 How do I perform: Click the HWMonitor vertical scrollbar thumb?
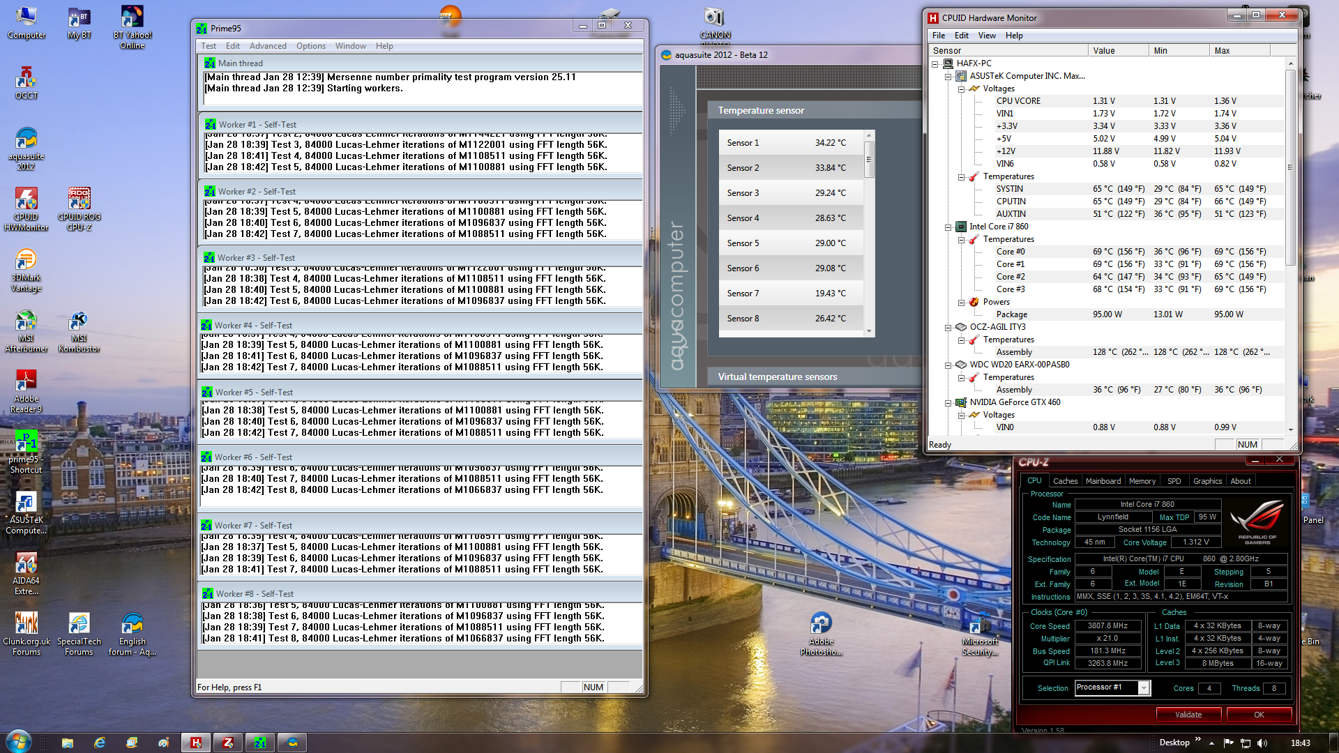coord(1290,167)
